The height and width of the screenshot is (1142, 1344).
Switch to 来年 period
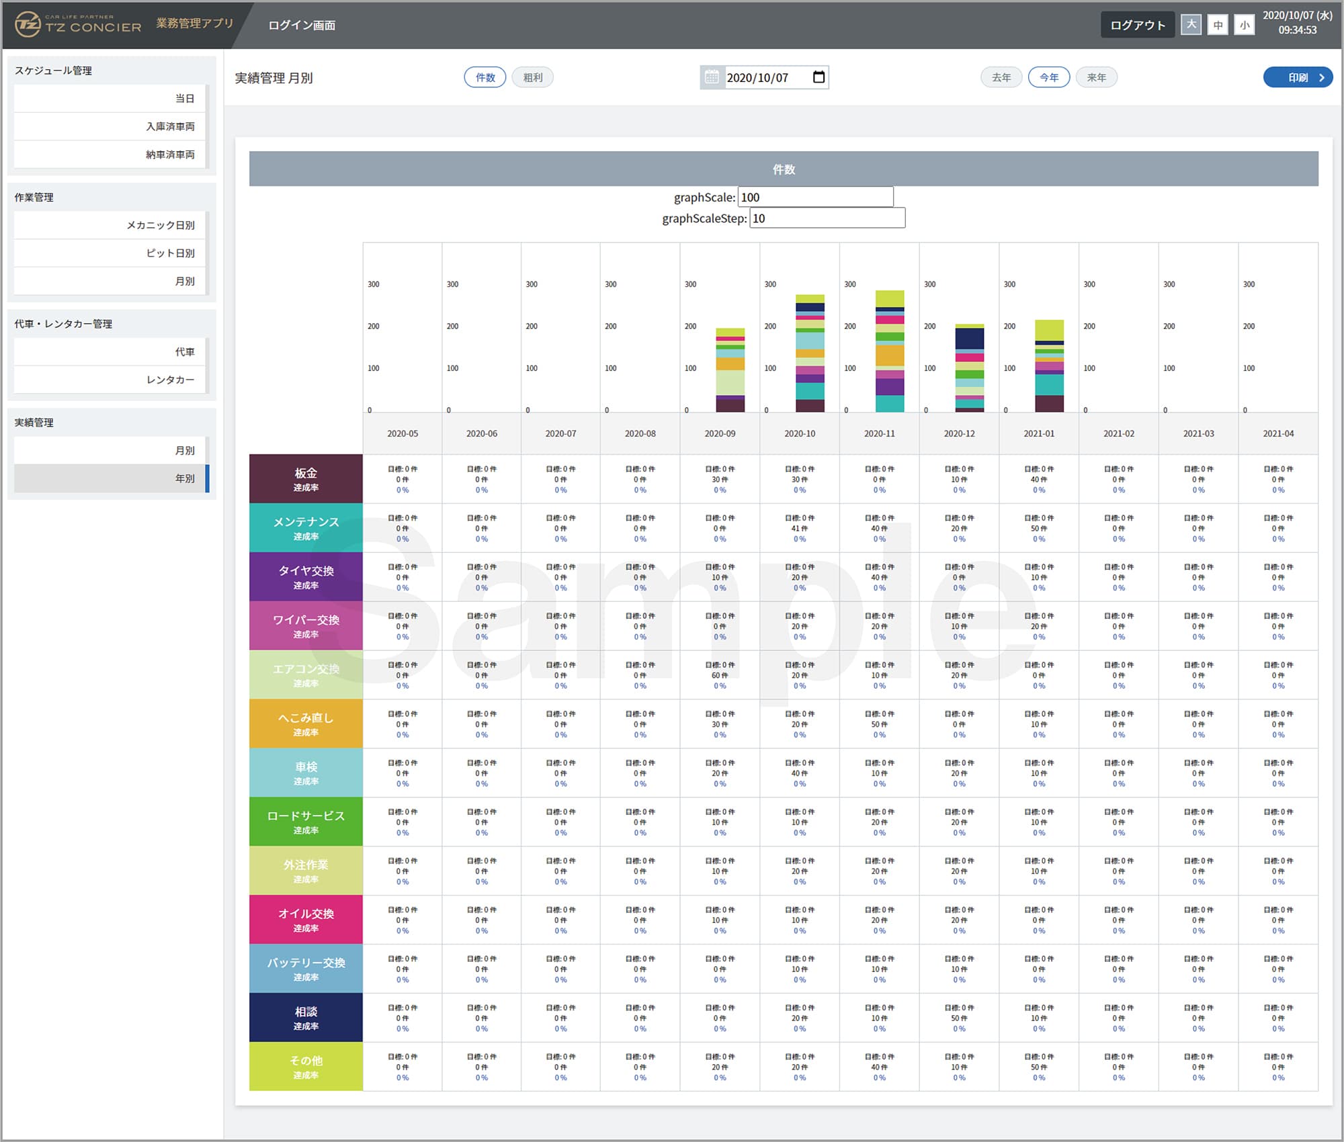coord(1096,77)
